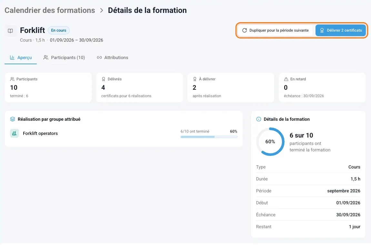Screen dimensions: 371x245
Task: Click the Délivrés card showing 4
Action: [140, 87]
